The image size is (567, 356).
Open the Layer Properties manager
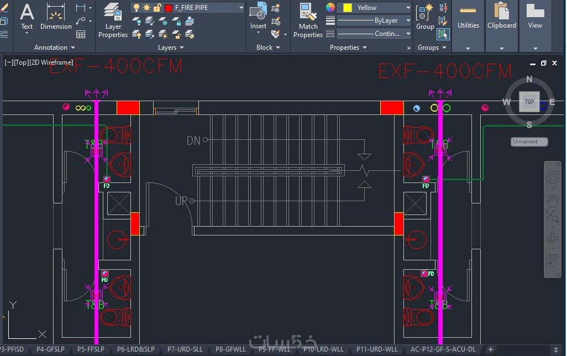click(113, 20)
